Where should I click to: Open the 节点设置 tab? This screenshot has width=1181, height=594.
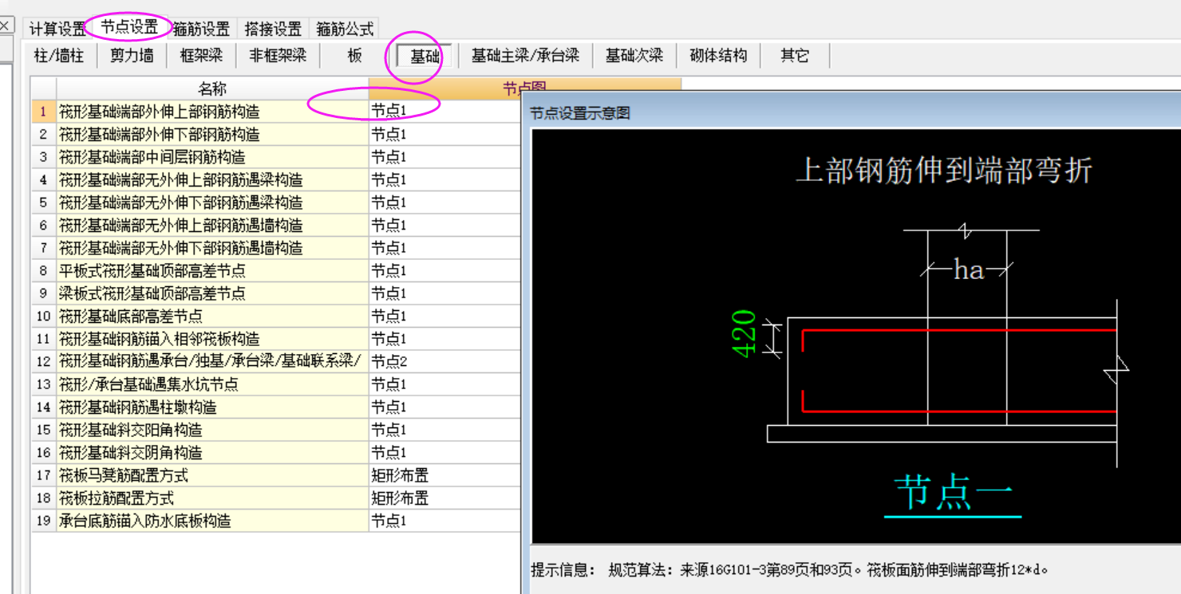tap(129, 27)
